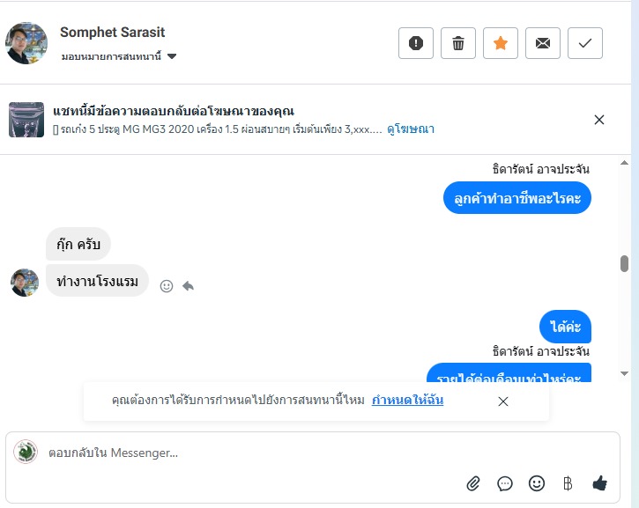The image size is (639, 508).
Task: Open the ดูโฆษณา link
Action: click(x=411, y=129)
